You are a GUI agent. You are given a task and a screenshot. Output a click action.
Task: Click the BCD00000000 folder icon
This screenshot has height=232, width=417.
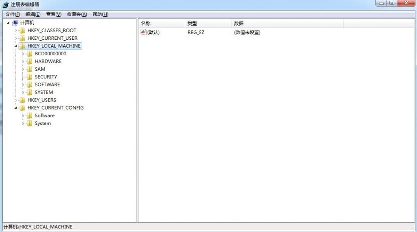point(30,54)
